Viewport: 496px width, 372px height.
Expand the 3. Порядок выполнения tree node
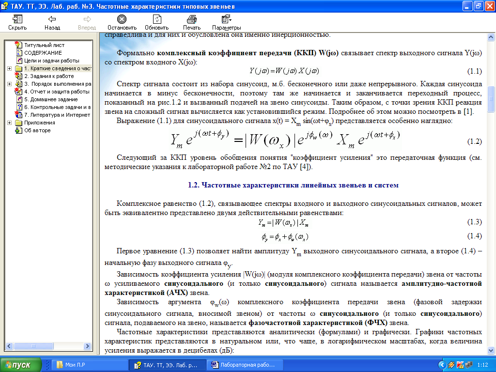point(10,84)
